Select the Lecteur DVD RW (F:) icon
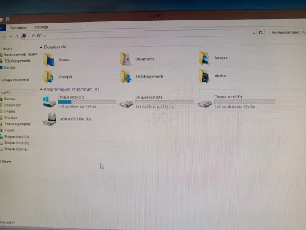The height and width of the screenshot is (230, 306). click(50, 119)
